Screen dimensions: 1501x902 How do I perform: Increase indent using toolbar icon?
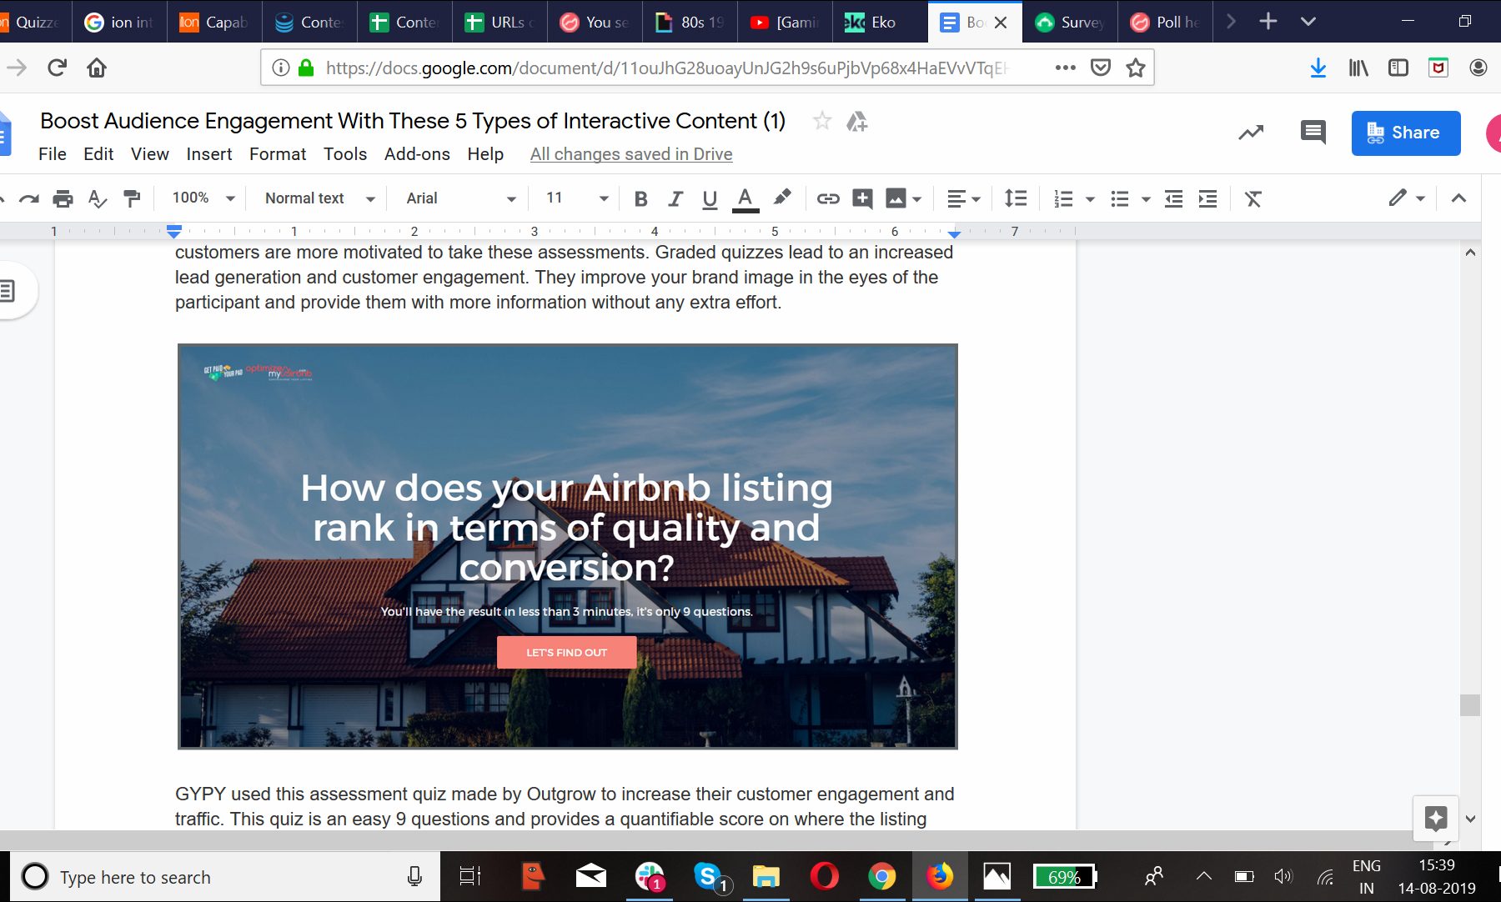1207,198
